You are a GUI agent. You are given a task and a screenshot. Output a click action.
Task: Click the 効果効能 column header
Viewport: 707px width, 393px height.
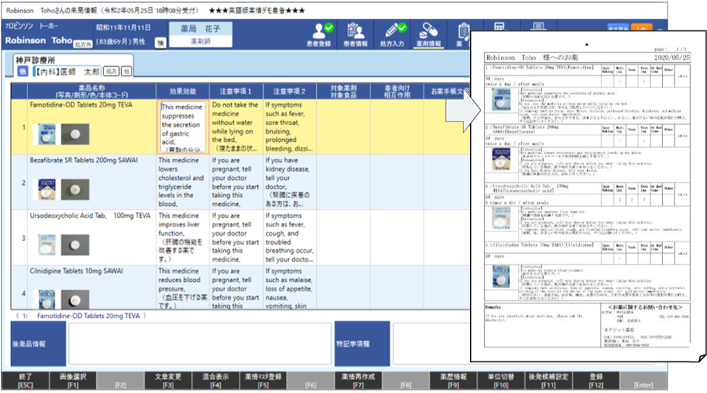click(x=183, y=91)
